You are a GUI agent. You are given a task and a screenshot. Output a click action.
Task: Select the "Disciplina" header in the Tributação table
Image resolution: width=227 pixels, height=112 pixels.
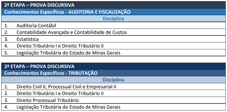[x=113, y=80]
